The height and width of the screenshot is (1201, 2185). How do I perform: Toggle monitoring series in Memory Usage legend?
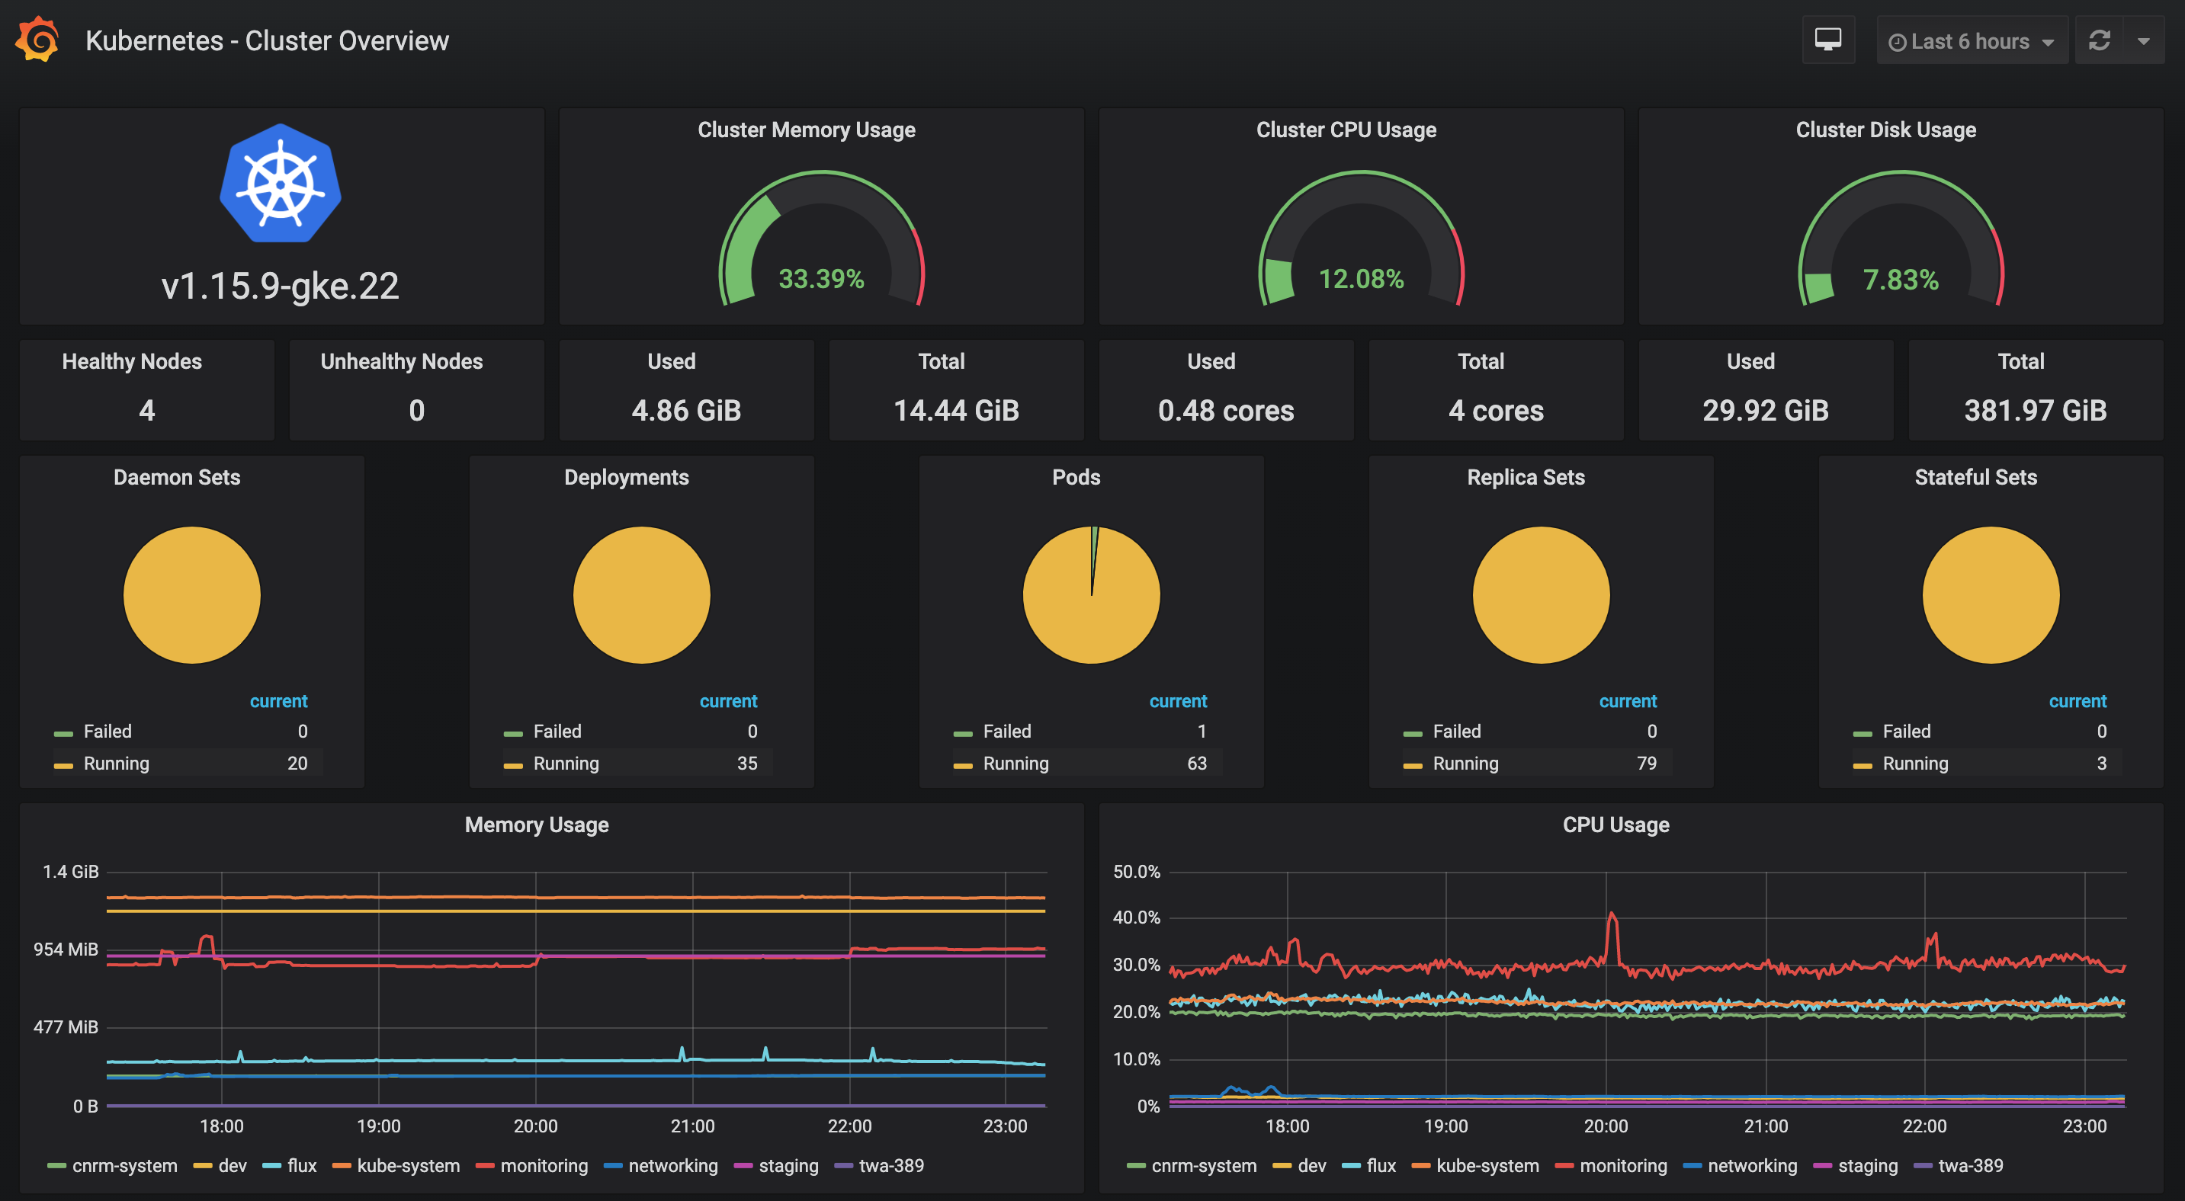tap(543, 1165)
